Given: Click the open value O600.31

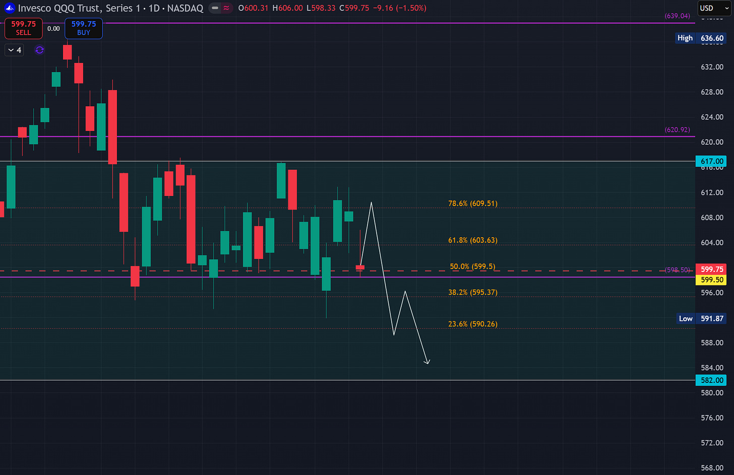Looking at the screenshot, I should [x=254, y=8].
